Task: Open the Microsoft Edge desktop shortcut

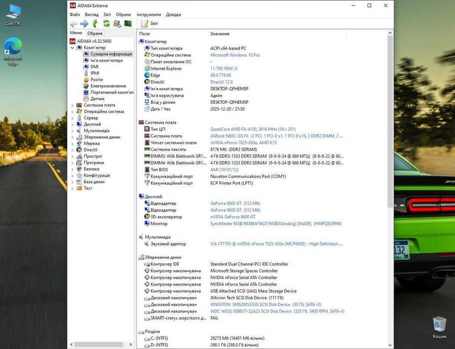Action: tap(13, 51)
